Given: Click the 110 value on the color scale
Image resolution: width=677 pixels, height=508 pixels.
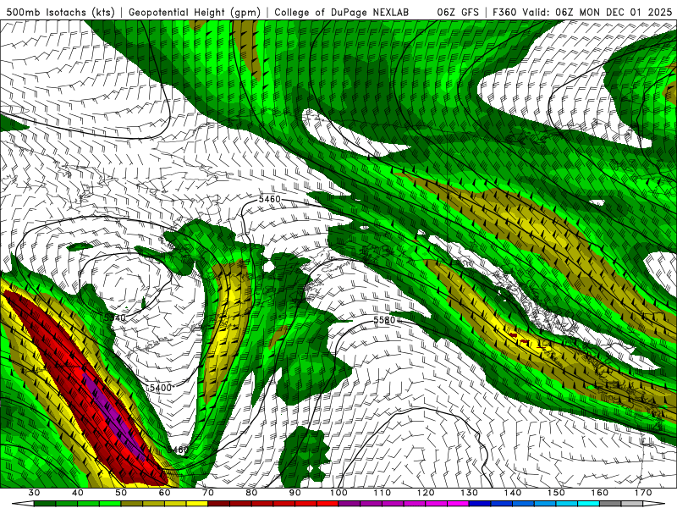Looking at the screenshot, I should [x=383, y=493].
